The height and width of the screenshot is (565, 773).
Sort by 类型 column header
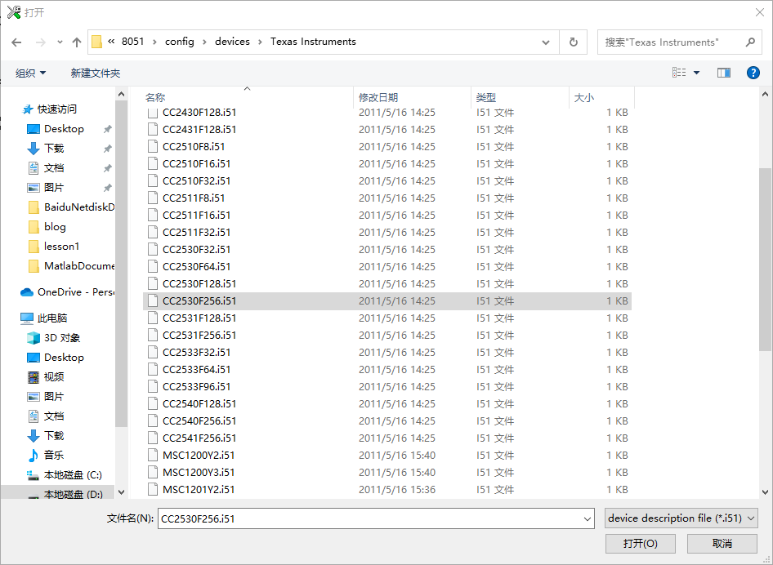[520, 97]
